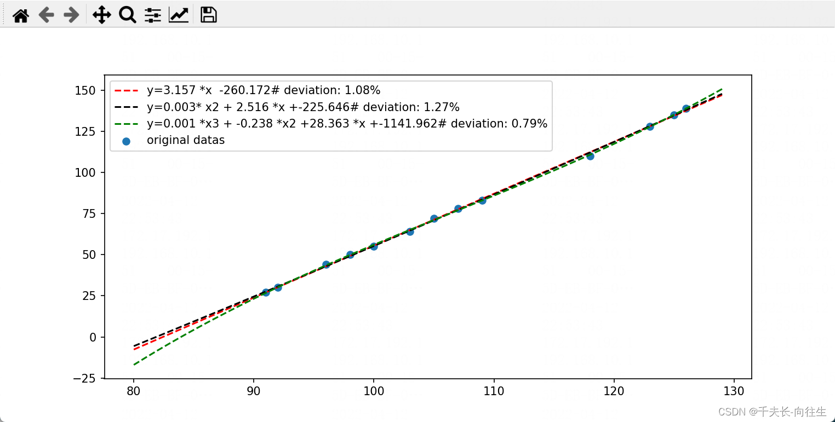Go back to previous view arrow
835x422 pixels.
[47, 15]
